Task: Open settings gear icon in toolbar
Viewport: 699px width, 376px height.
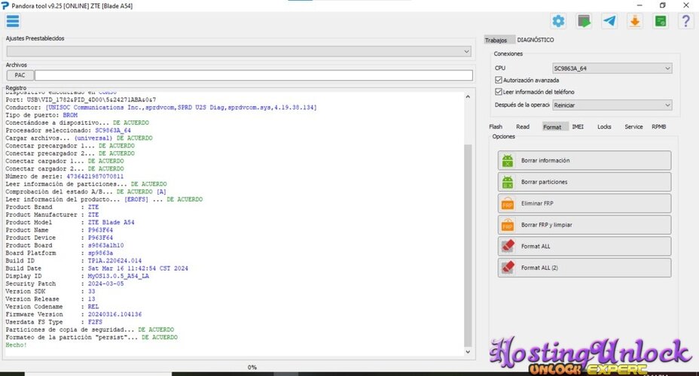Action: [558, 21]
